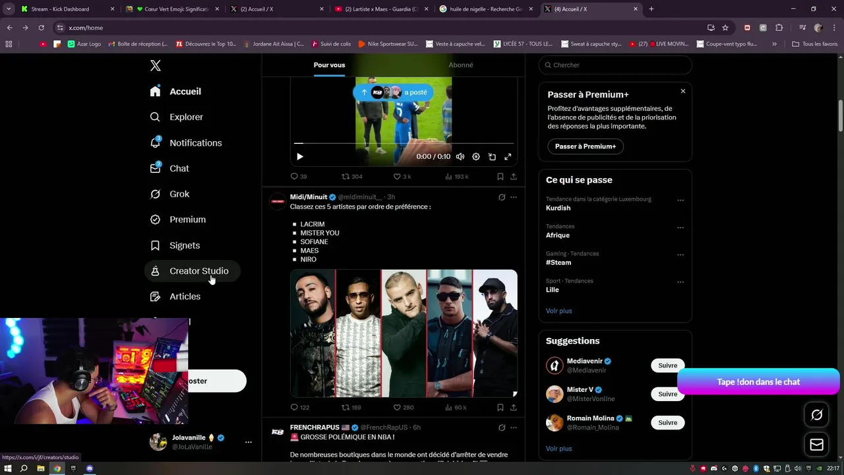Open options for Lille trend

(x=680, y=282)
